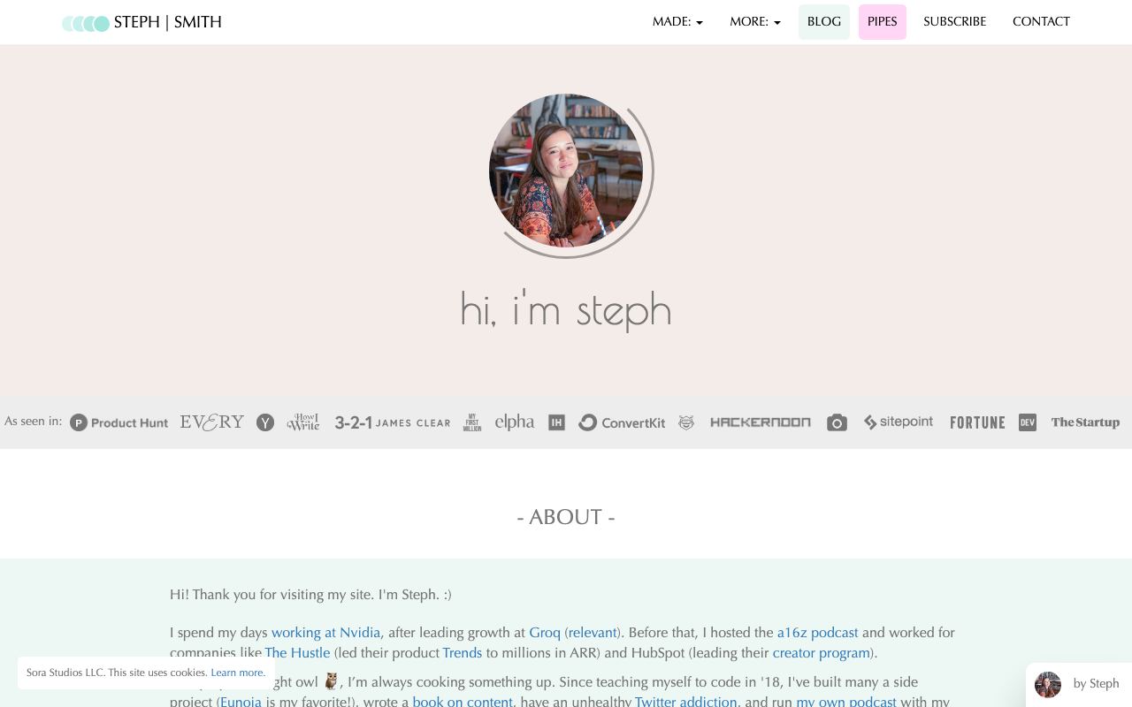Click 'Learn more.' in cookie notice

(x=238, y=673)
